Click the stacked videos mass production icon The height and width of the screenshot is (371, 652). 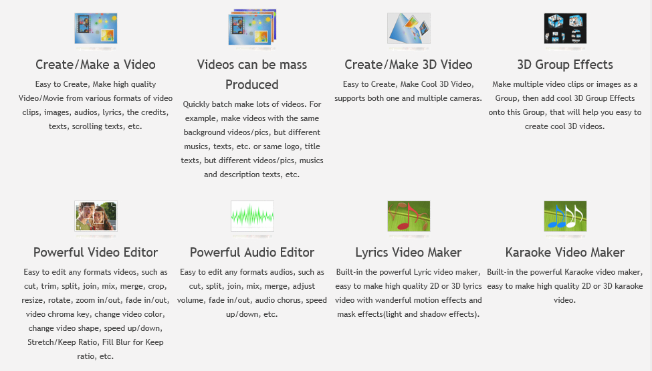pyautogui.click(x=252, y=27)
